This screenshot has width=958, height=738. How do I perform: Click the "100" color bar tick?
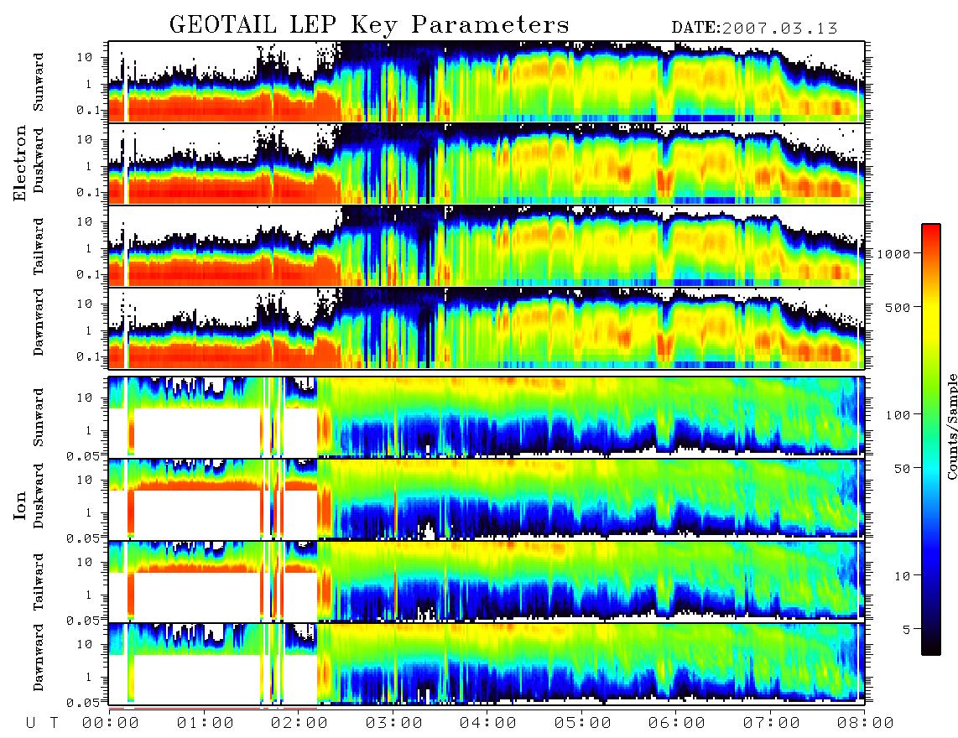pyautogui.click(x=898, y=415)
